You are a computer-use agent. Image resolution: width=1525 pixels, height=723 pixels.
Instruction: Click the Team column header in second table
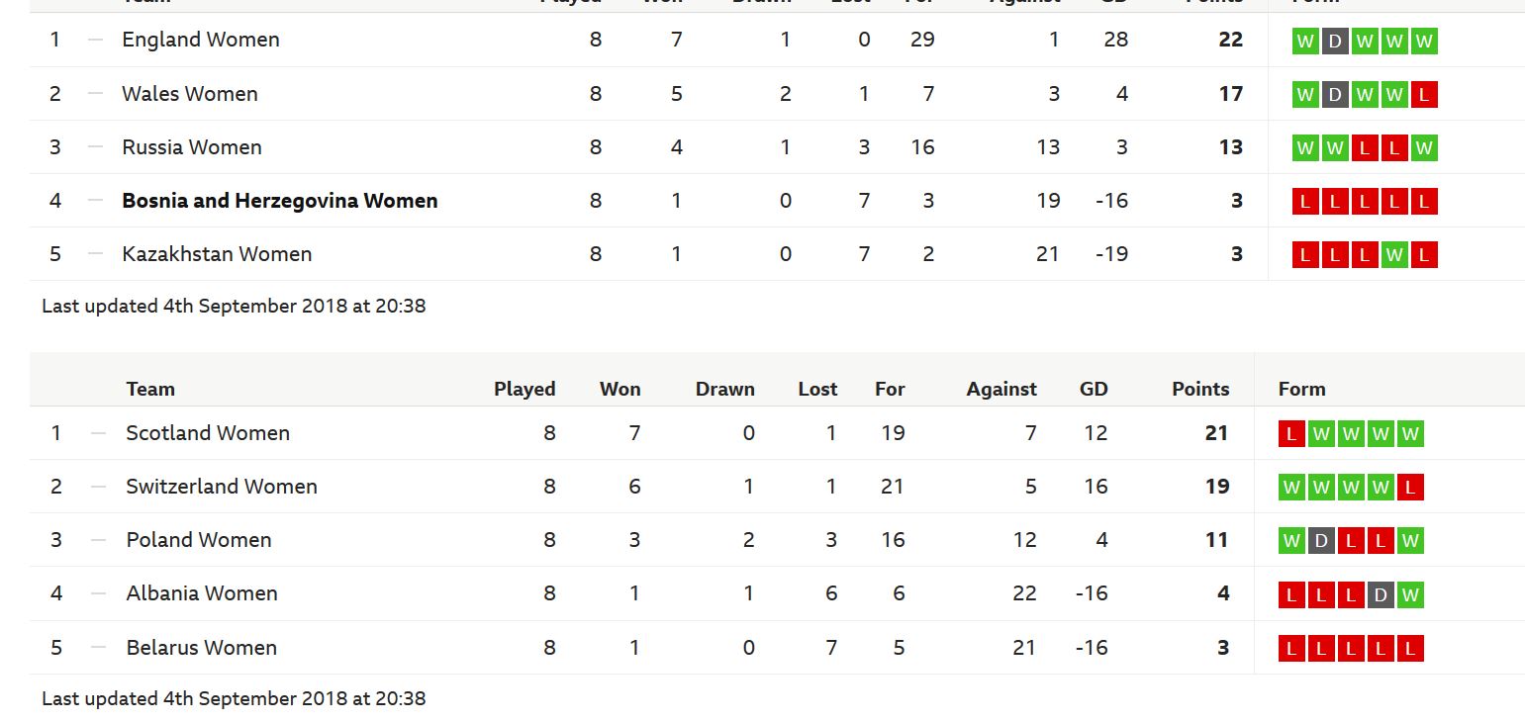click(x=150, y=389)
